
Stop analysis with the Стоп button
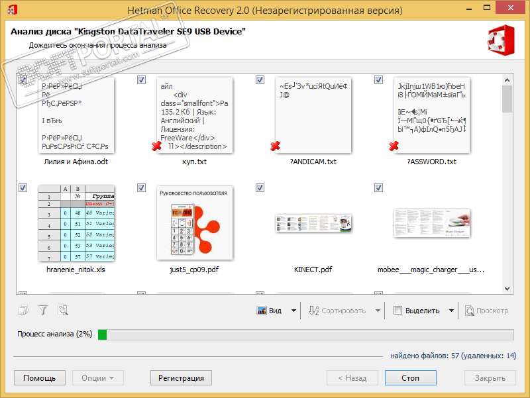pyautogui.click(x=410, y=377)
